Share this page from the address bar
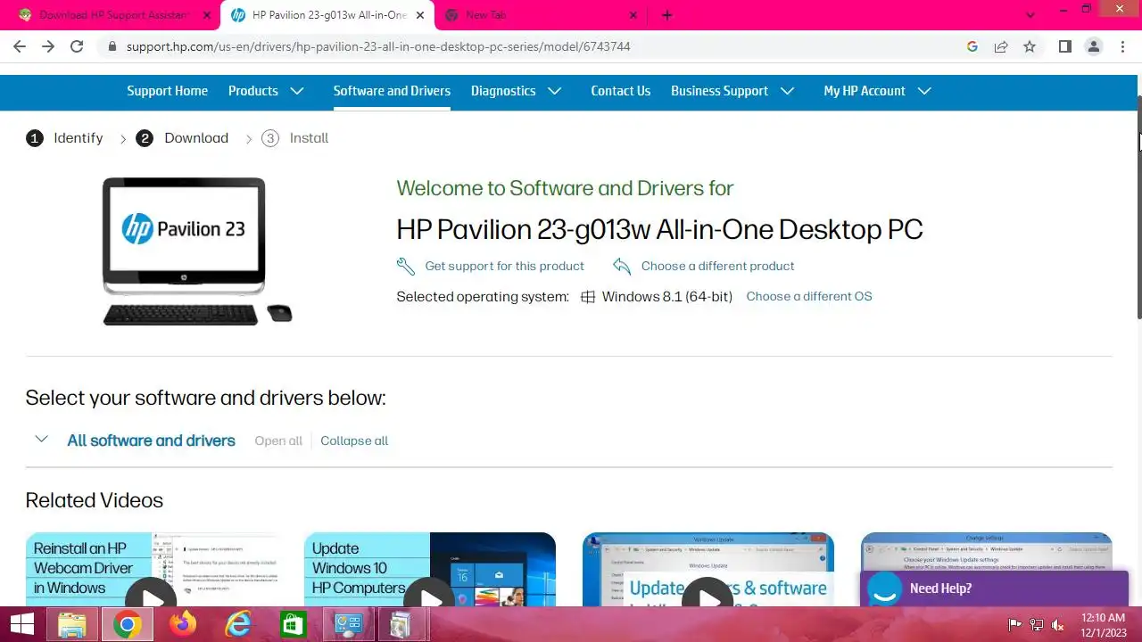The image size is (1142, 642). [x=1001, y=46]
